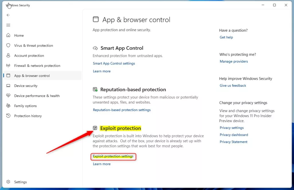The width and height of the screenshot is (294, 190).
Task: Select the Protection history clock icon
Action: click(x=8, y=115)
